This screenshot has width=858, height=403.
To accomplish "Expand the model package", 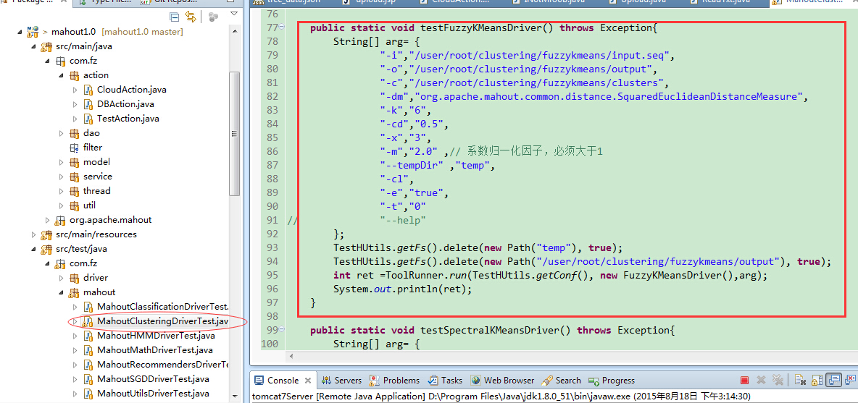I will click(62, 162).
